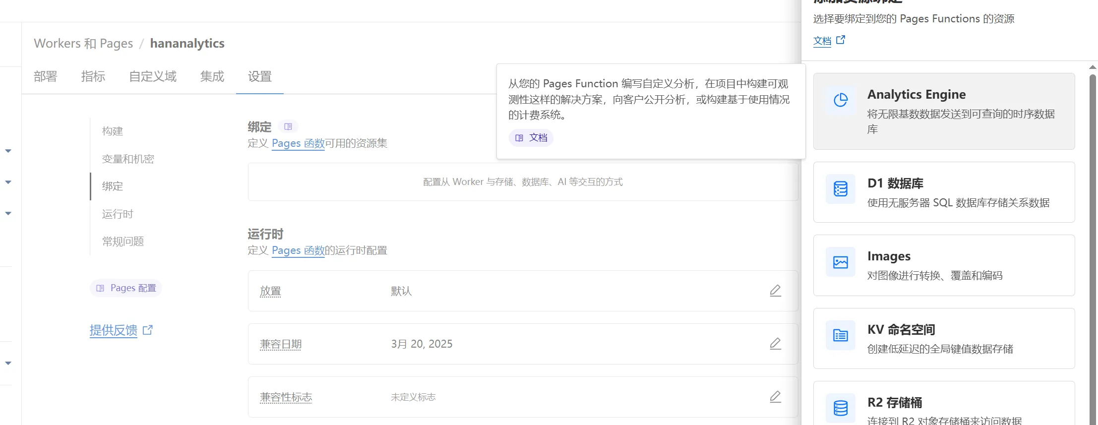The image size is (1098, 425).
Task: Choose the D1 数据库 resource card
Action: point(944,192)
